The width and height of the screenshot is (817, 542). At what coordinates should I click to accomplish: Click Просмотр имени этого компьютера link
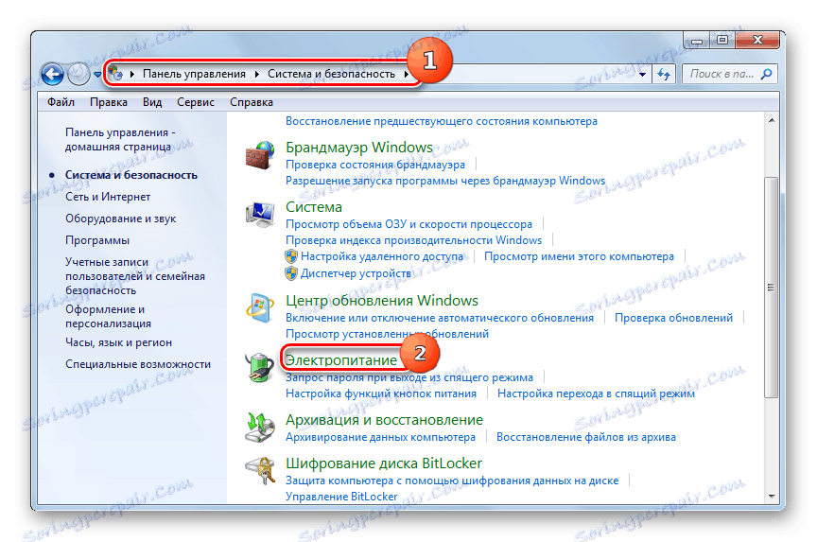click(579, 256)
